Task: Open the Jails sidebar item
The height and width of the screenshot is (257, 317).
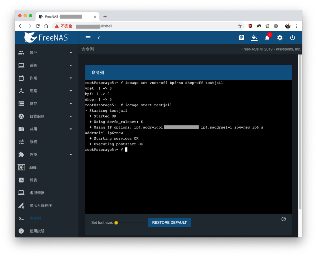Action: pyautogui.click(x=46, y=167)
